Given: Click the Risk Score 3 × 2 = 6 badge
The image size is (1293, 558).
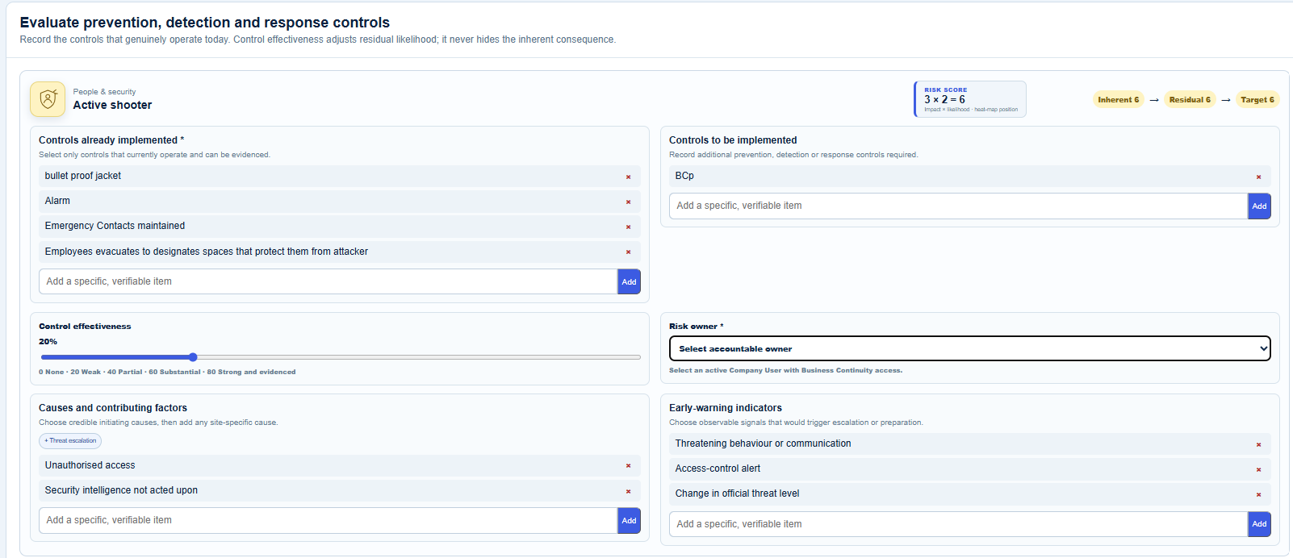Looking at the screenshot, I should click(x=970, y=99).
